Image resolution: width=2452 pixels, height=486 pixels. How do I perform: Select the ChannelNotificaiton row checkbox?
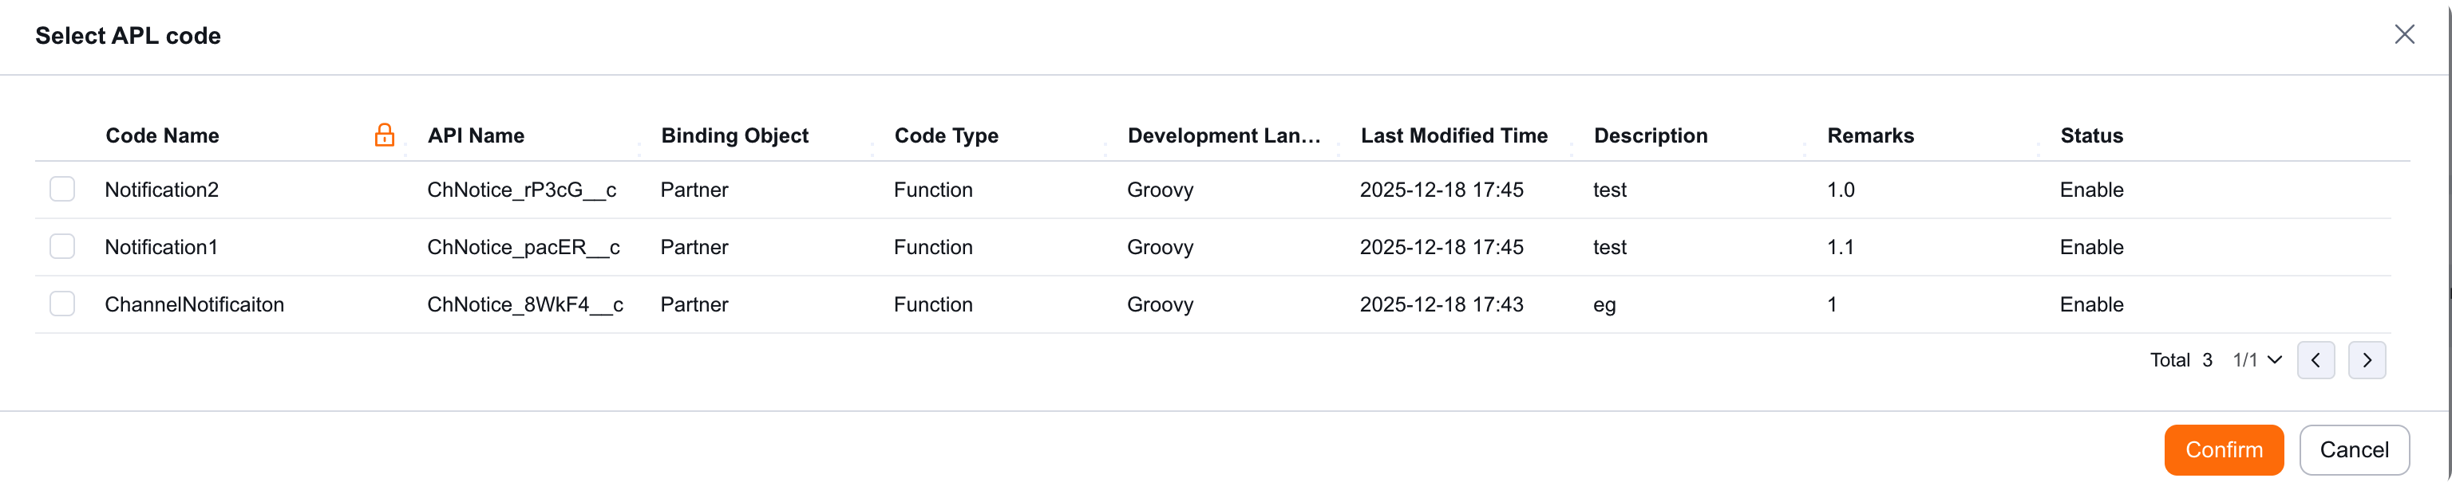point(63,304)
